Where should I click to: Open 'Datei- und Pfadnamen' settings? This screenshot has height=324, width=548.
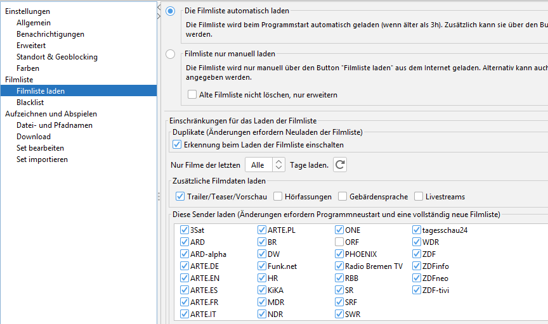(x=55, y=125)
